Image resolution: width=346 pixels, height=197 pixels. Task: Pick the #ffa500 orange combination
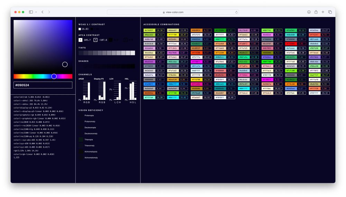[x=225, y=53]
